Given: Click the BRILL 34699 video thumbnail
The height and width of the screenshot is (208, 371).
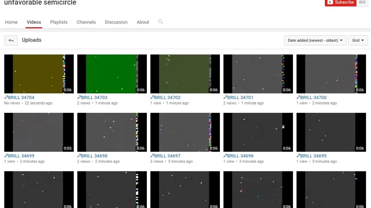Looking at the screenshot, I should pyautogui.click(x=39, y=132).
